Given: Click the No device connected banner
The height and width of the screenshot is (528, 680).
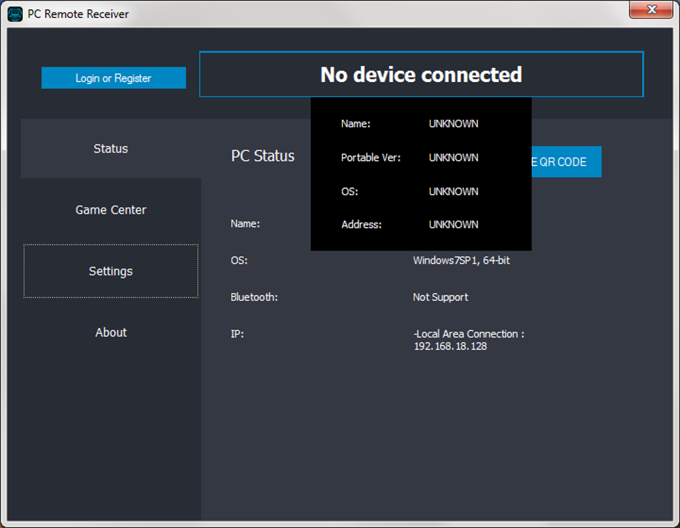Looking at the screenshot, I should coord(421,75).
